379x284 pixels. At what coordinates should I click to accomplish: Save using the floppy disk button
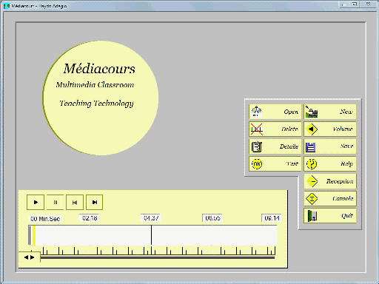[x=330, y=146]
